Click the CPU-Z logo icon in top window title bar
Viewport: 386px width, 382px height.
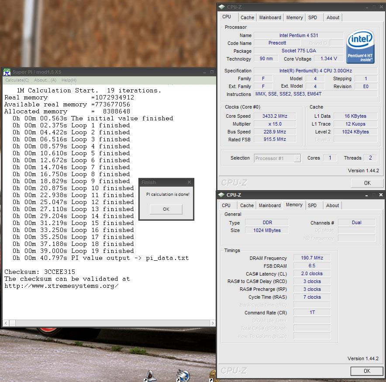[x=221, y=7]
